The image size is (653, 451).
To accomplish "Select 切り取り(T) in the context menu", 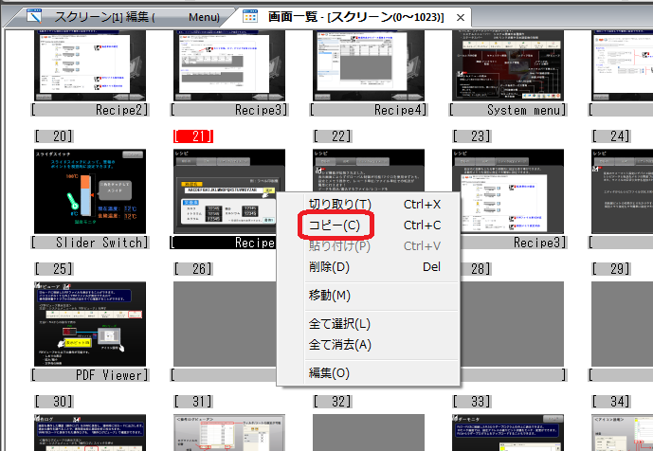I will [340, 205].
